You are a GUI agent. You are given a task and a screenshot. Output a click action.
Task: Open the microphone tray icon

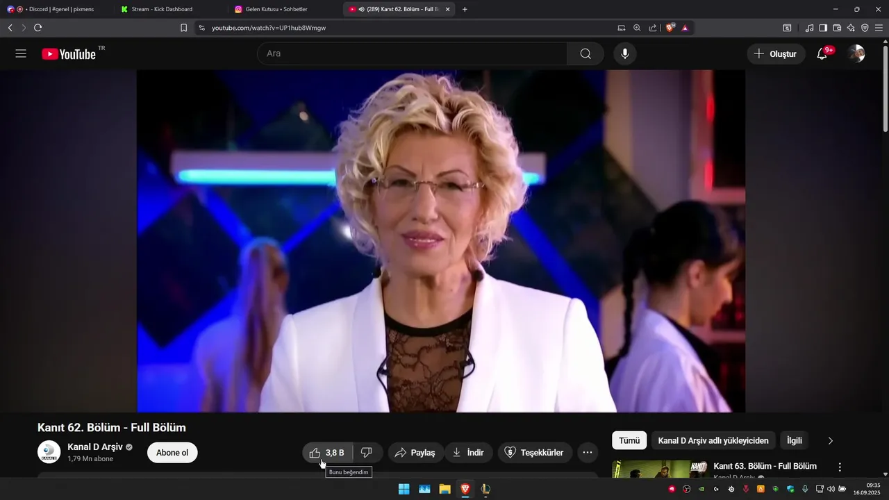(805, 489)
